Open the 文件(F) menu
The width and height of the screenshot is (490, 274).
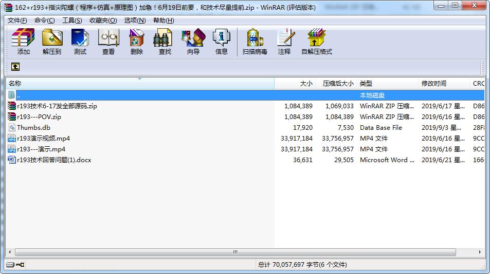(17, 21)
